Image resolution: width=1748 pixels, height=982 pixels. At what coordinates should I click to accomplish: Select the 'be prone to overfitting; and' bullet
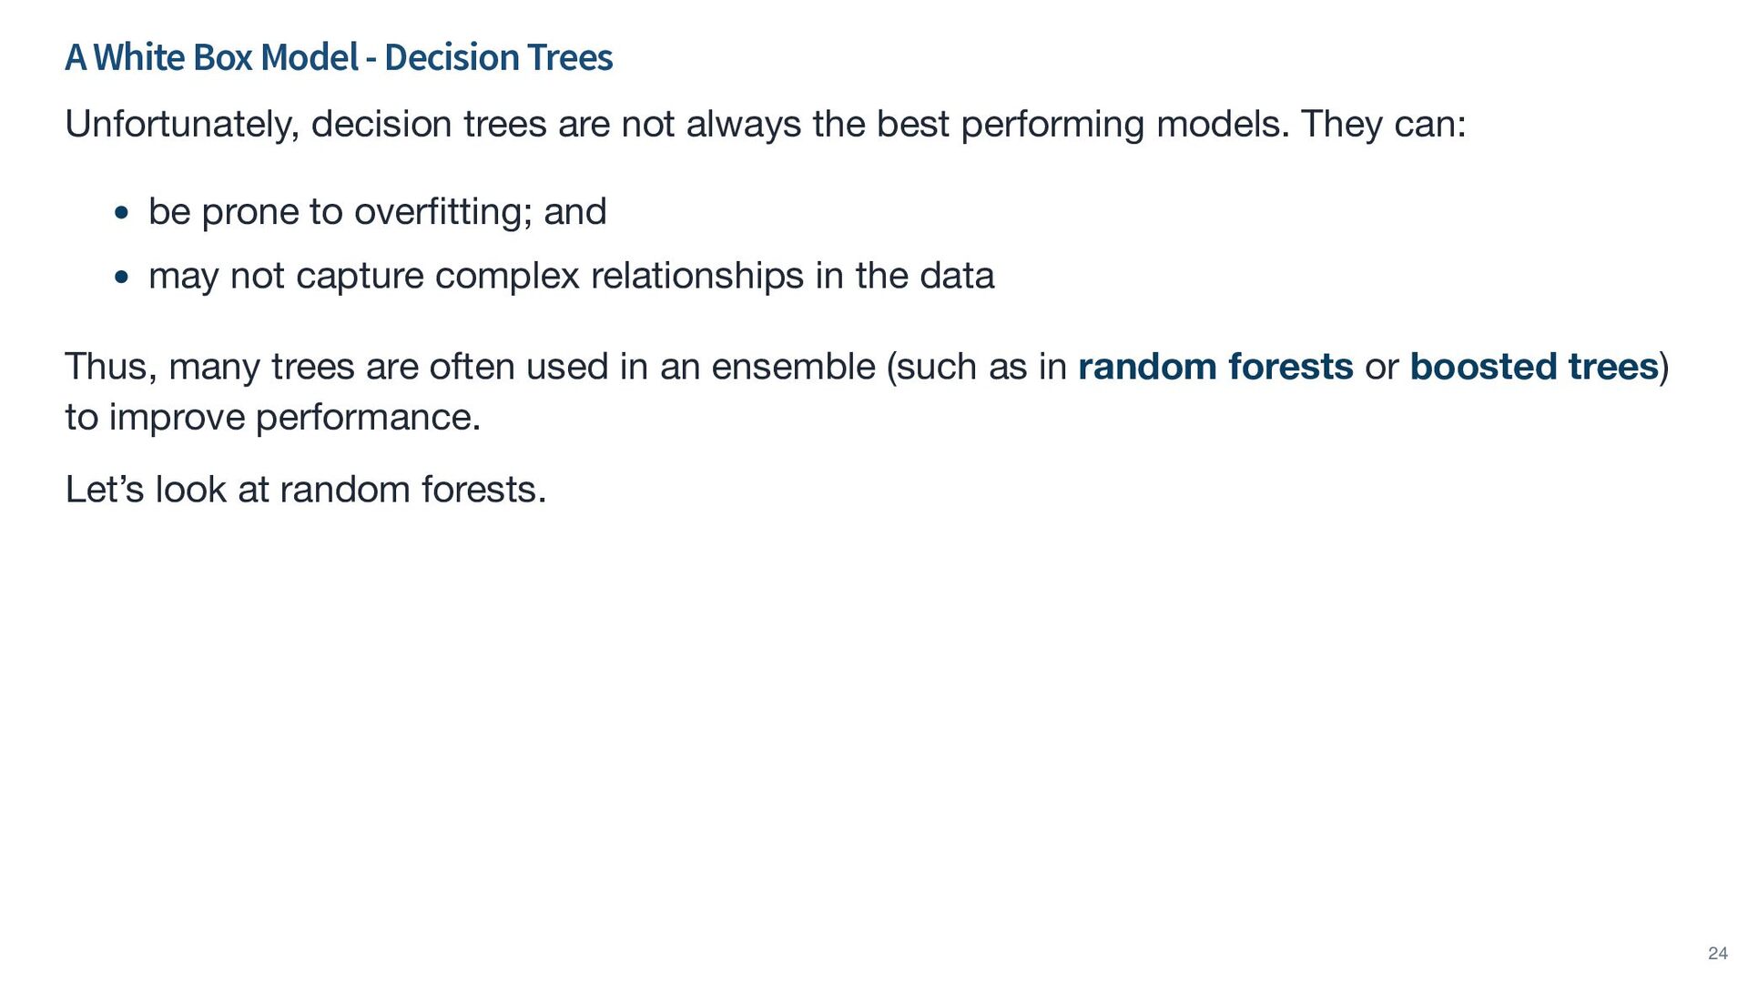click(377, 212)
